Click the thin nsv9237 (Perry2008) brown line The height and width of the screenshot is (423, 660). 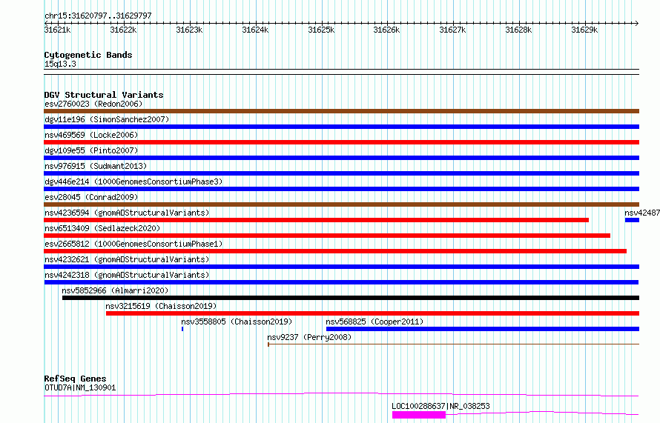pyautogui.click(x=453, y=344)
